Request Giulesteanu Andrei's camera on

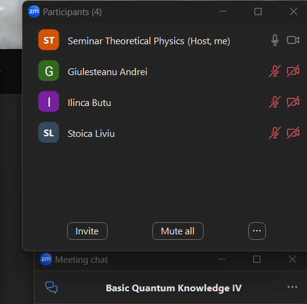(293, 71)
